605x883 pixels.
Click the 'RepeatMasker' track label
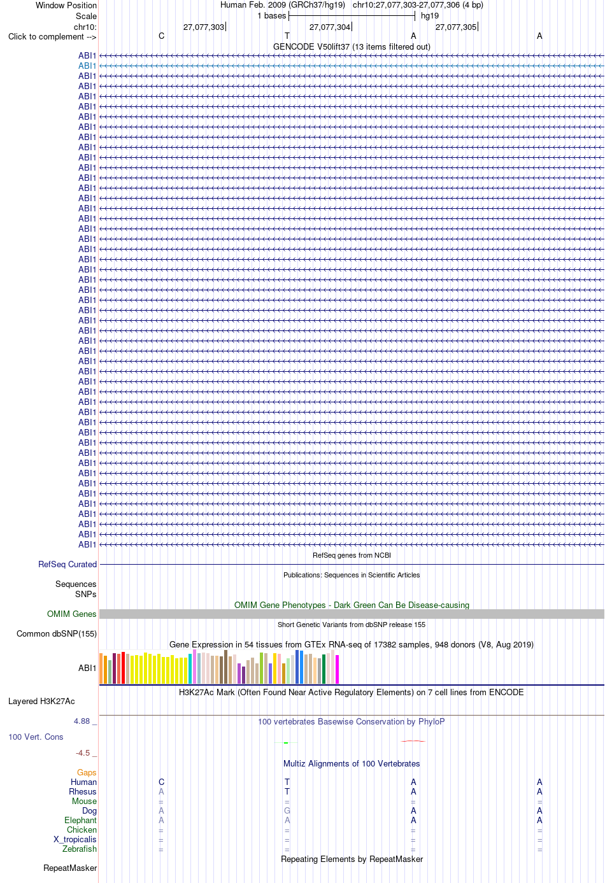pyautogui.click(x=70, y=868)
